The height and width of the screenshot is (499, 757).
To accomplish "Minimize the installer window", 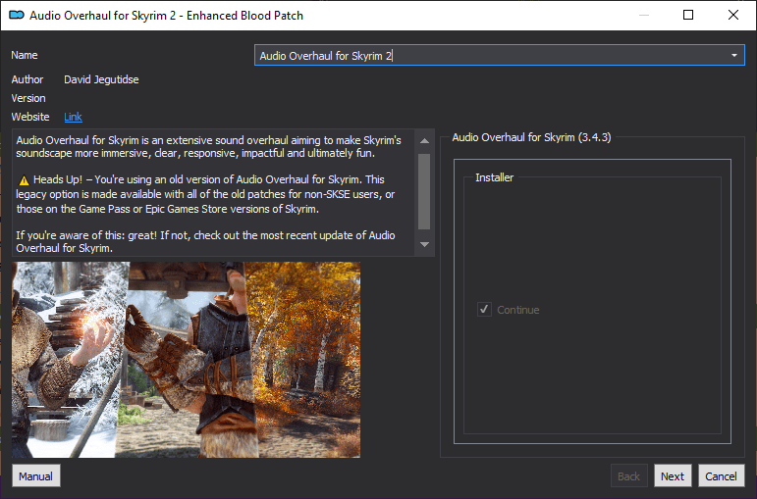I will tap(643, 15).
